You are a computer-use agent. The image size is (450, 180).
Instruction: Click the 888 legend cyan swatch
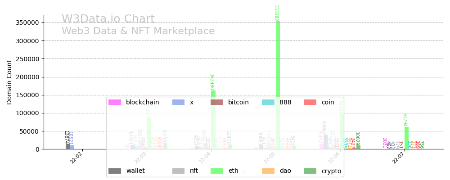(268, 102)
